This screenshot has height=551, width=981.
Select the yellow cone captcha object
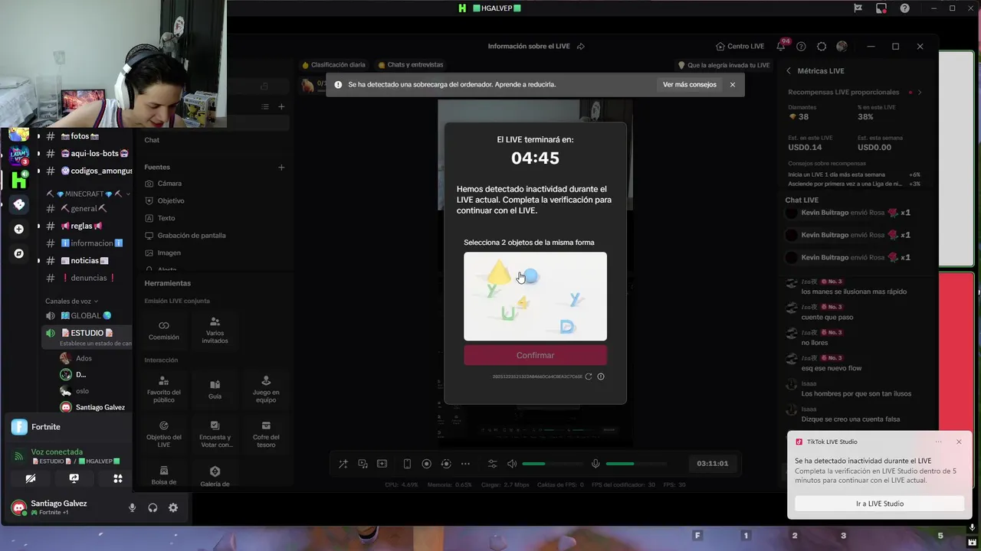(x=499, y=271)
